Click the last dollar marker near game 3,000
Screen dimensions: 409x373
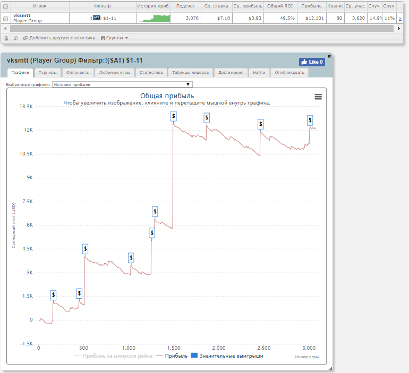(x=310, y=120)
